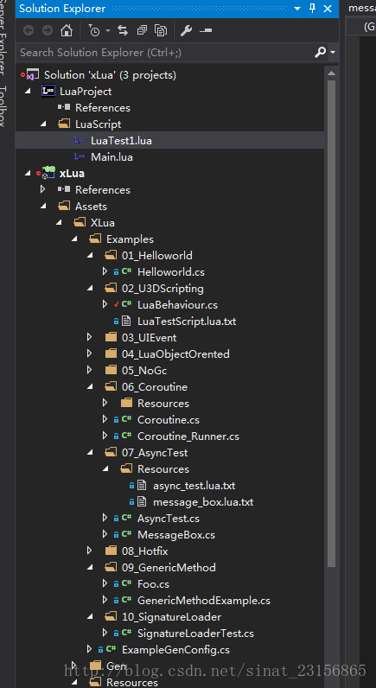Select the XLua folder
This screenshot has width=376, height=688.
(103, 223)
